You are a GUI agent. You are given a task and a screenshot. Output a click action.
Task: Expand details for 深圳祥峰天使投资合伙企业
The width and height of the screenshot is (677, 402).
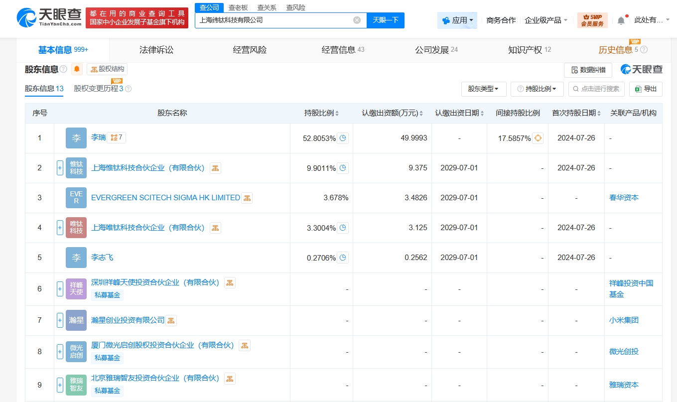click(59, 288)
